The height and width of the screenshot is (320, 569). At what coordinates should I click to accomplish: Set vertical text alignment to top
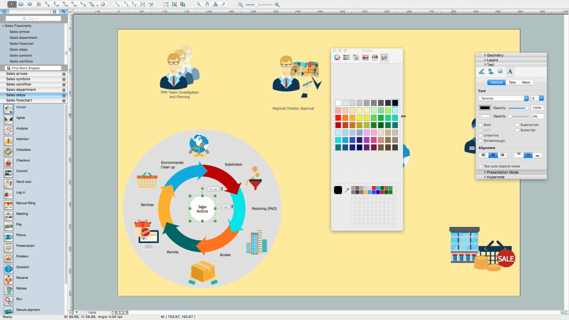518,155
